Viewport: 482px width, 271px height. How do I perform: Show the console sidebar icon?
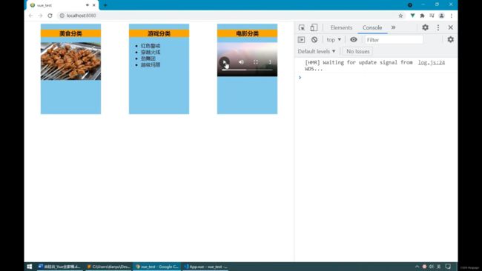point(302,39)
